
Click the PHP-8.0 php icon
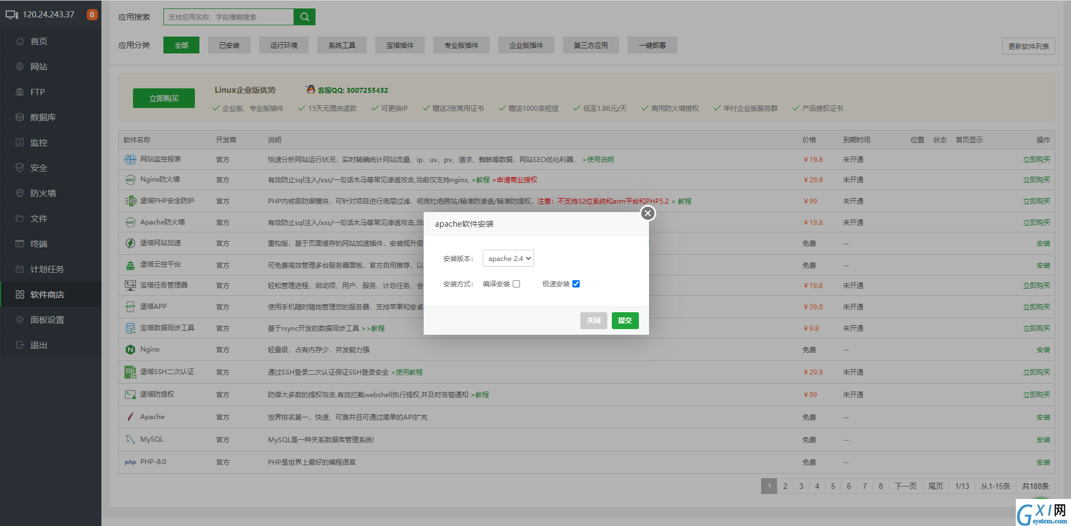pyautogui.click(x=130, y=462)
